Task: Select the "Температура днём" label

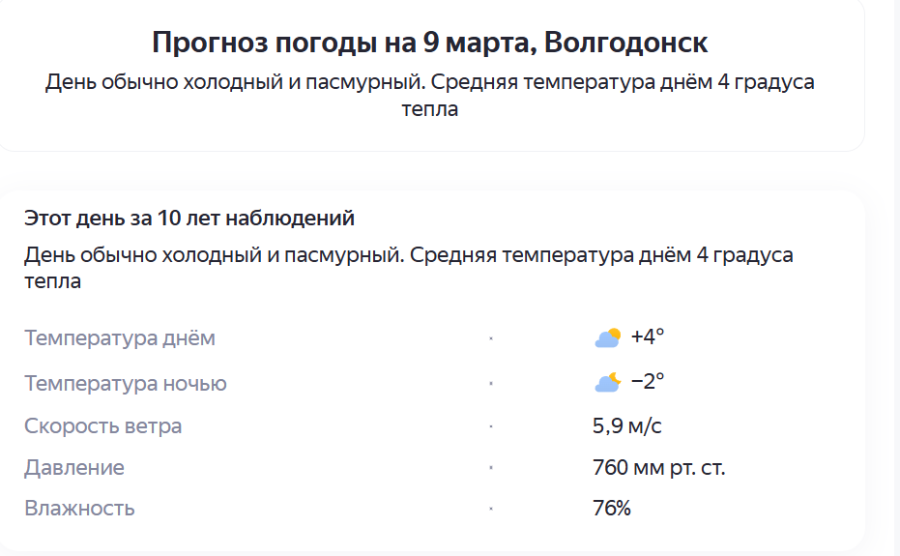Action: [x=120, y=338]
